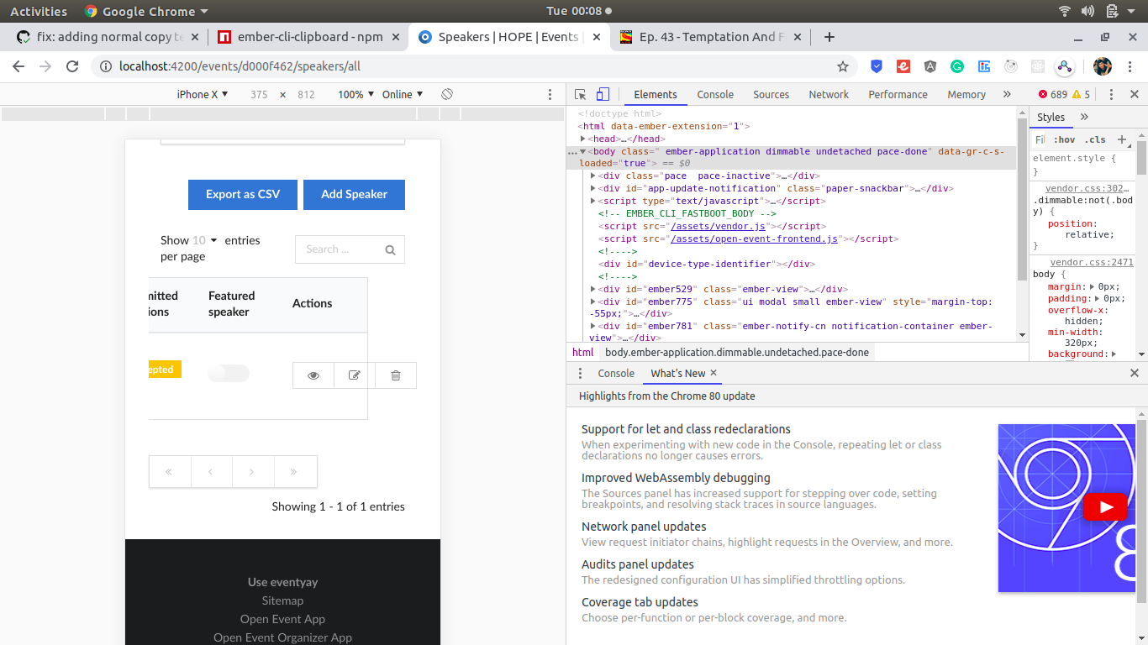Image resolution: width=1148 pixels, height=645 pixels.
Task: Click the browser forward arrow
Action: click(x=45, y=66)
